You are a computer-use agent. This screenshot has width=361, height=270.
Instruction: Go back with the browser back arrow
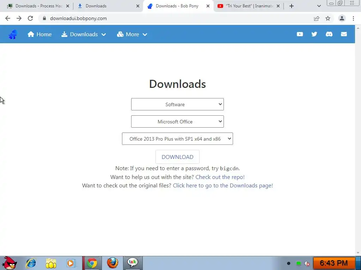8,18
